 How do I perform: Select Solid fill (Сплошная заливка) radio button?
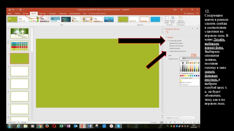tap(168, 40)
